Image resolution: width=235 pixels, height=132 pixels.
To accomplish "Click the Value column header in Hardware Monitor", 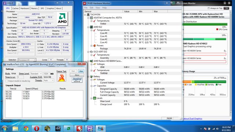I will click(x=130, y=11).
